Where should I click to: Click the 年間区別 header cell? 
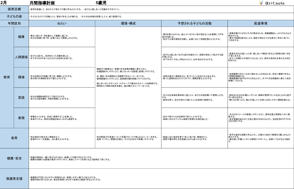14,24
